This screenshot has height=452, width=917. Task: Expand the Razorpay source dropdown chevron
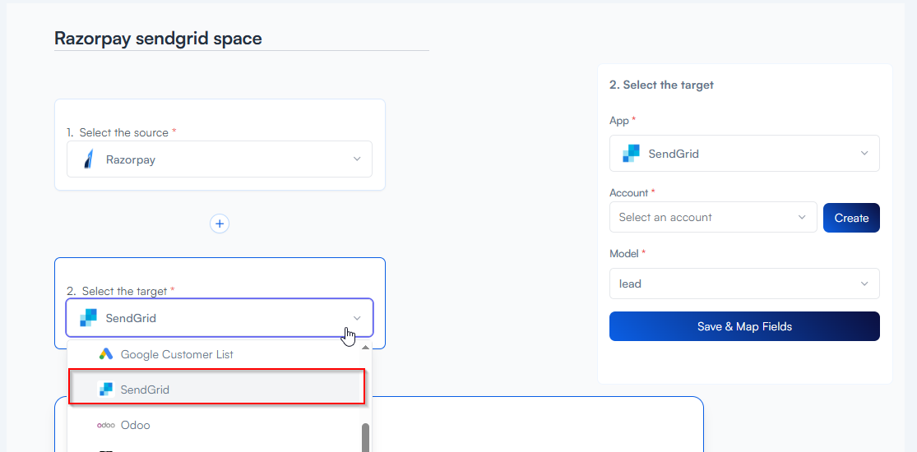(357, 159)
